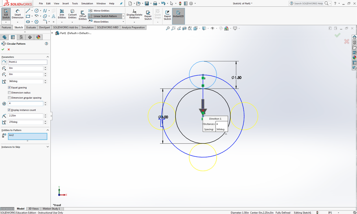Expand the Instances to Skip section
357x214 pixels.
48,147
